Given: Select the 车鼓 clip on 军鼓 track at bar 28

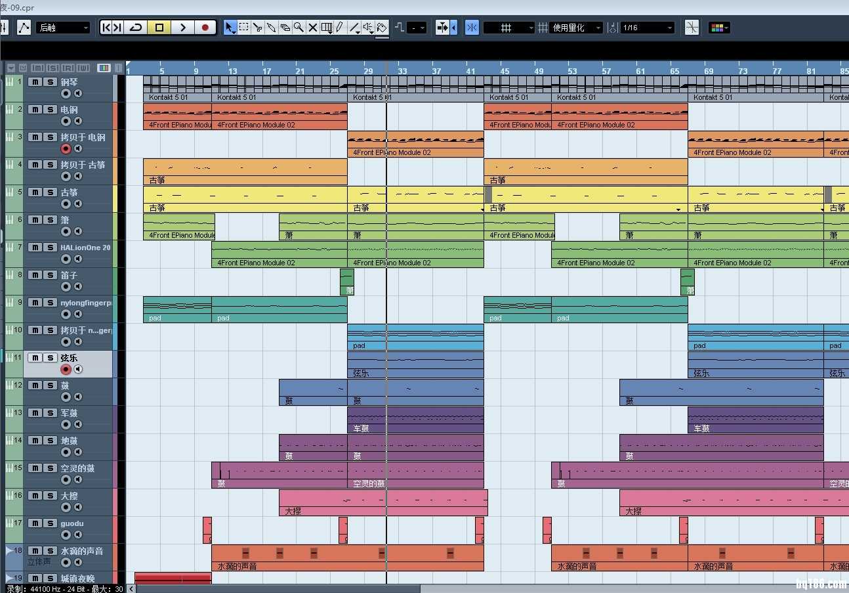Looking at the screenshot, I should [x=415, y=420].
